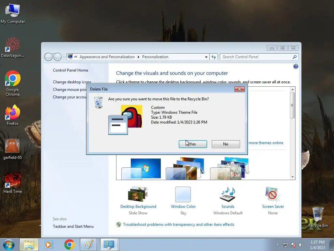
Task: Minimize the Personalization window
Action: coord(272,48)
